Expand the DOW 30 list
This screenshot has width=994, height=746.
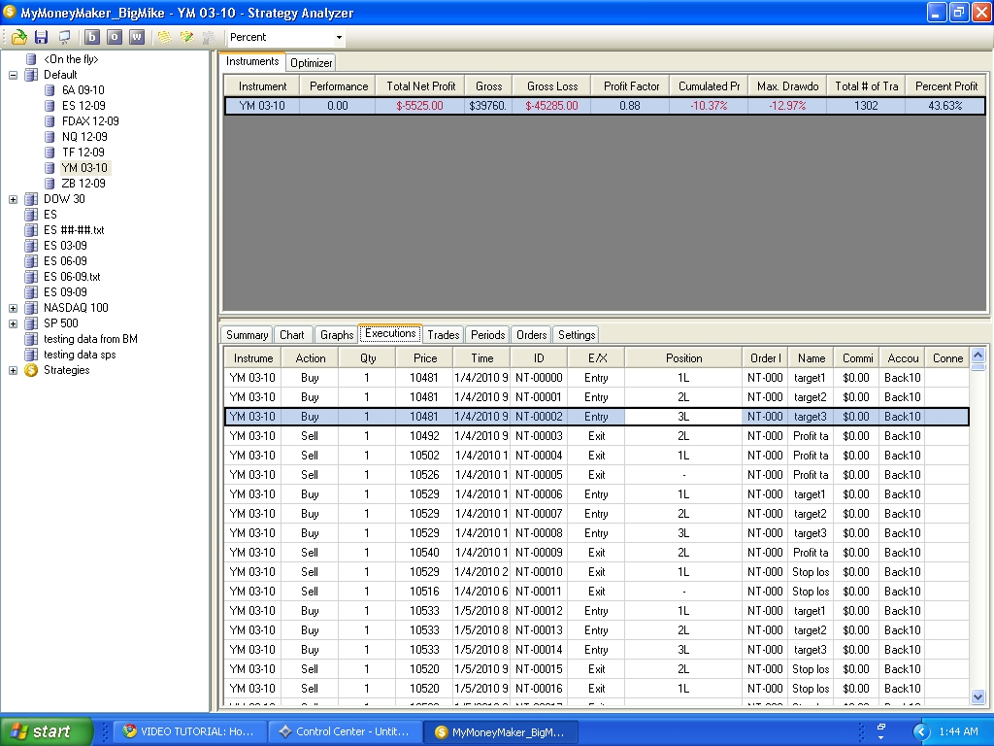coord(13,199)
